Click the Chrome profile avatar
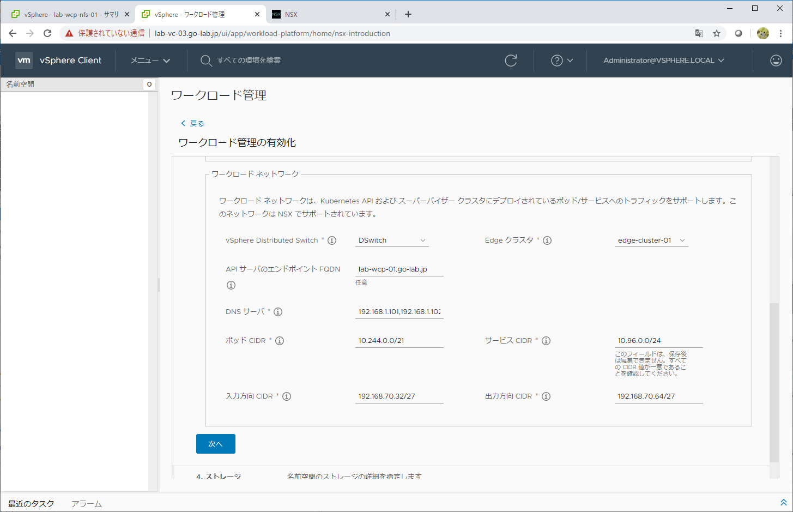Viewport: 793px width, 512px height. click(763, 33)
